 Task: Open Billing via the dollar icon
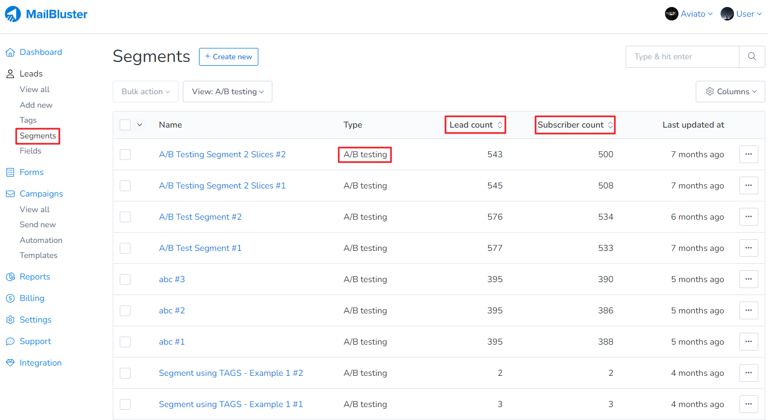pos(10,298)
